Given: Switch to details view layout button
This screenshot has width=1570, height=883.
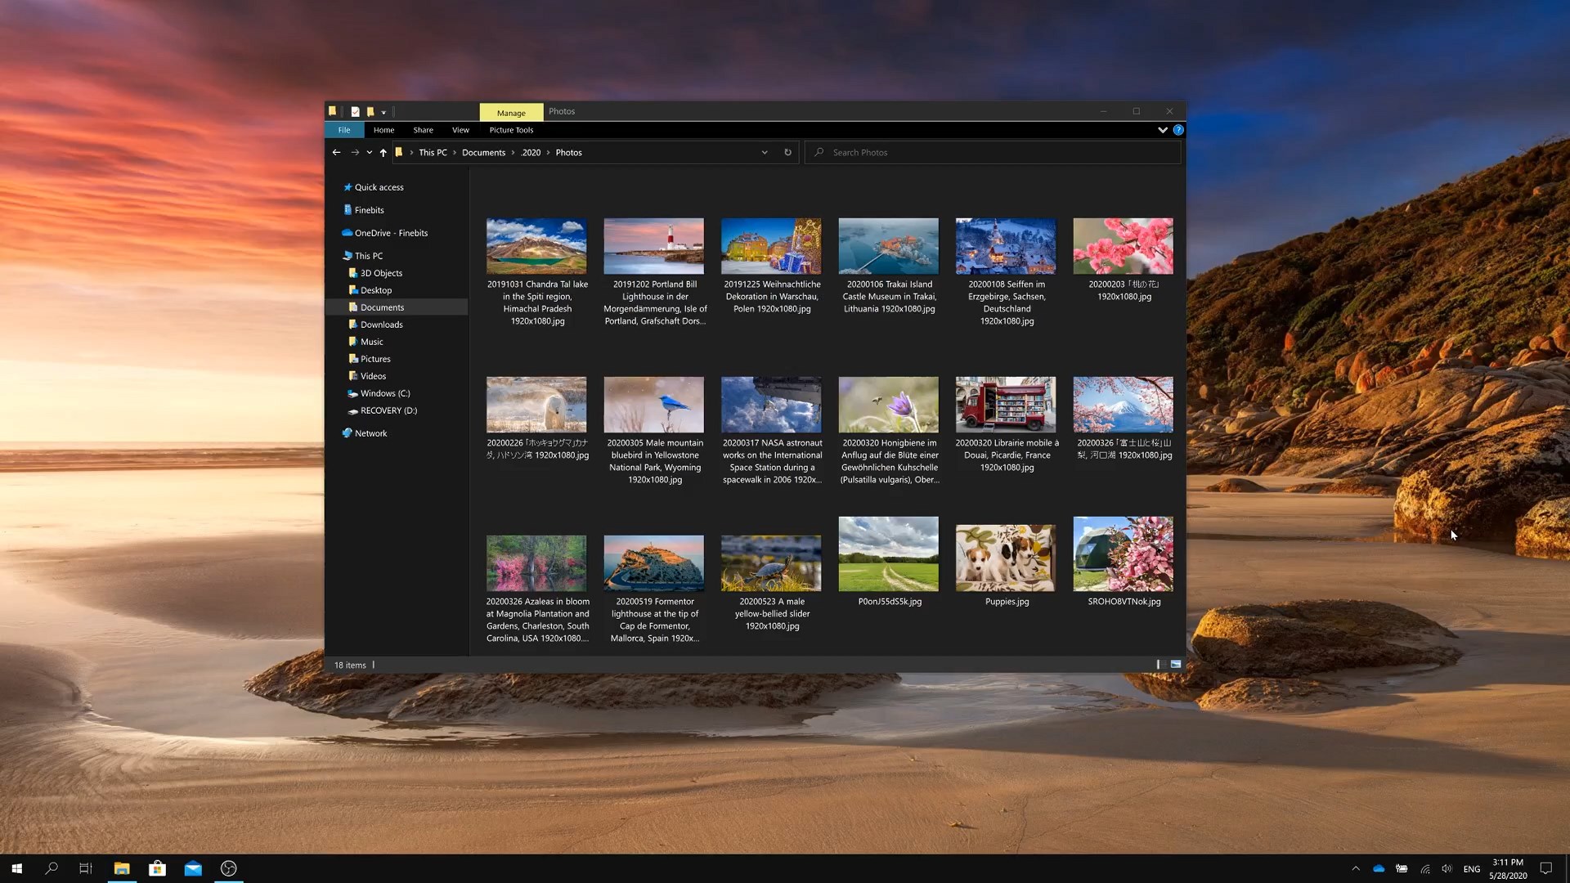Looking at the screenshot, I should pos(1160,665).
